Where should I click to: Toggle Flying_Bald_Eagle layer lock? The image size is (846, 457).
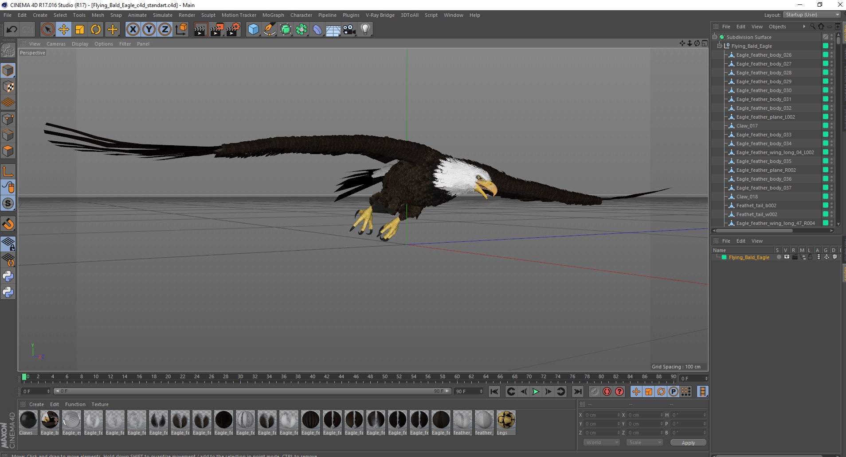tap(810, 257)
